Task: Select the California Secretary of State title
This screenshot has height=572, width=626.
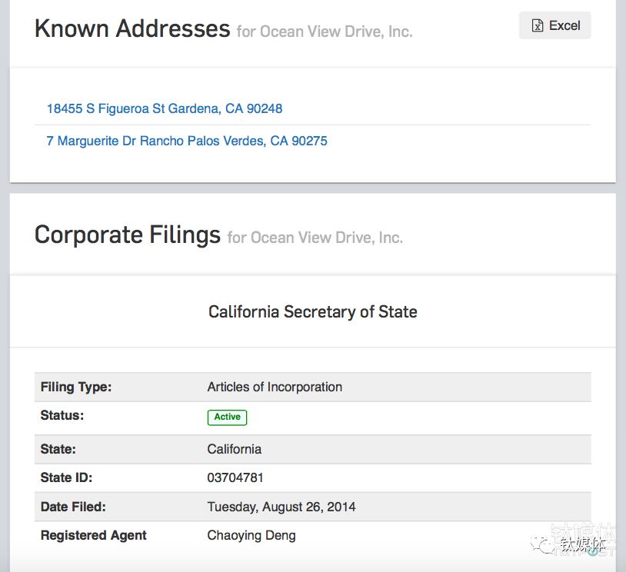Action: [312, 311]
